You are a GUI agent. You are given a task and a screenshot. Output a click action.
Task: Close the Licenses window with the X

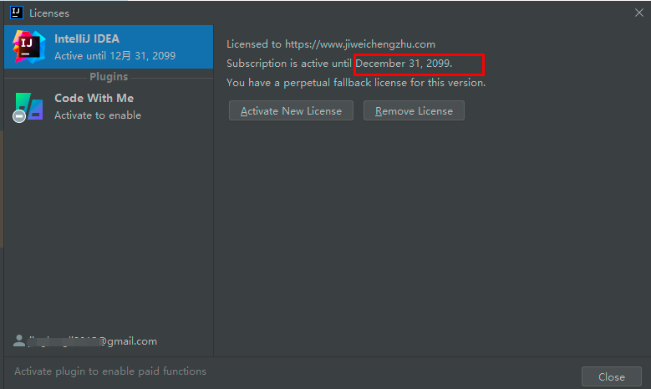click(638, 13)
